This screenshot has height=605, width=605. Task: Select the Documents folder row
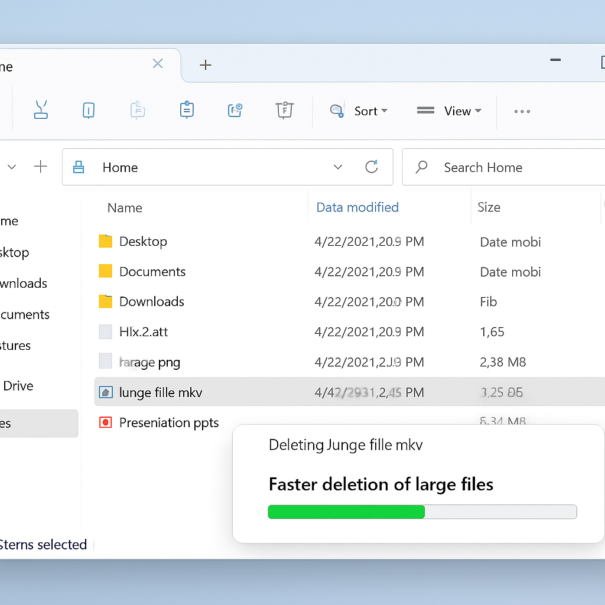[x=350, y=272]
